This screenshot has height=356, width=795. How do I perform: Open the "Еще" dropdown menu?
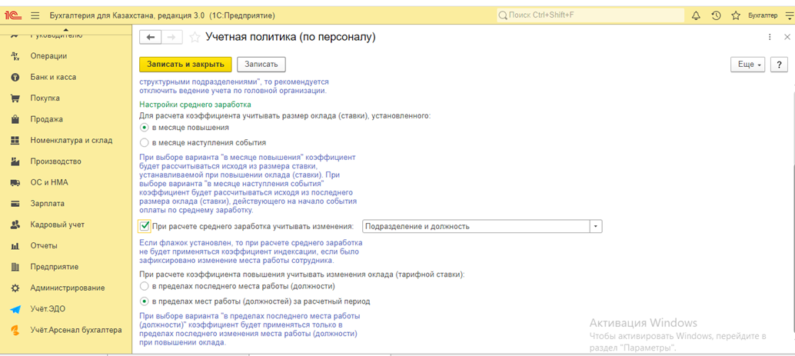coord(749,65)
